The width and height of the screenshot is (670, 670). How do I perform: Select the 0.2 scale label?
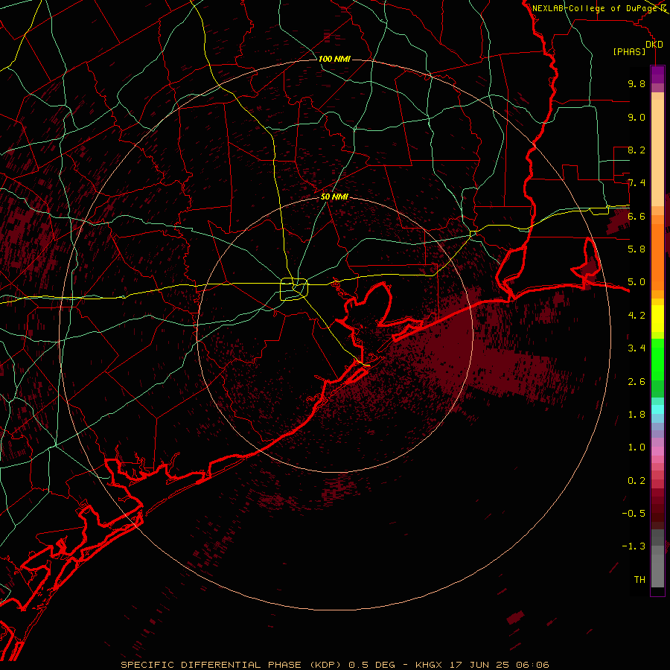point(636,481)
